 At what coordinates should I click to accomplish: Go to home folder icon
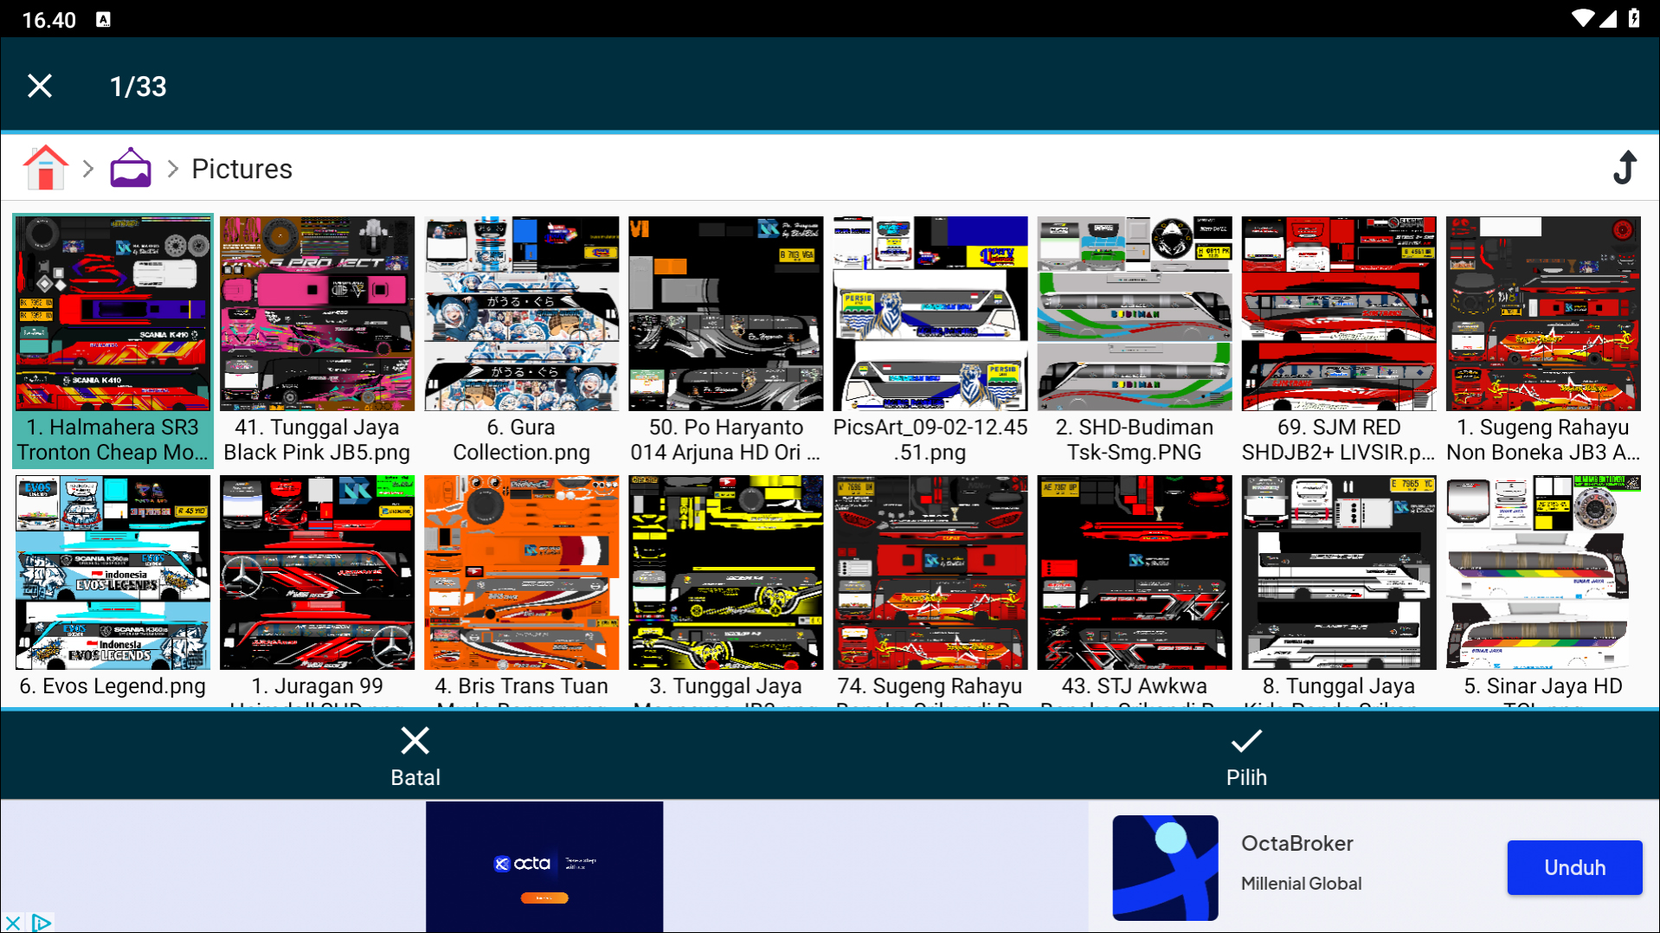(46, 168)
